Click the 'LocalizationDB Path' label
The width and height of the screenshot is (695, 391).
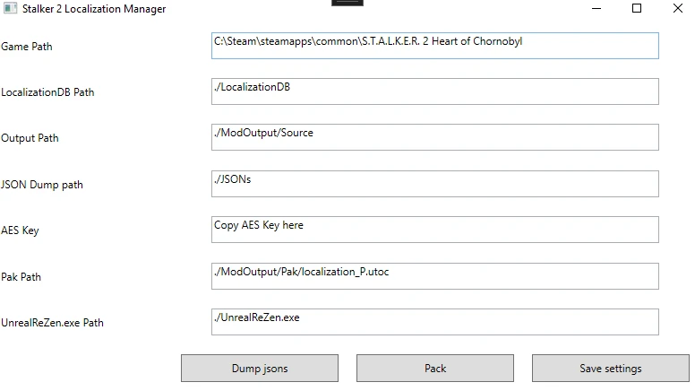pos(47,92)
